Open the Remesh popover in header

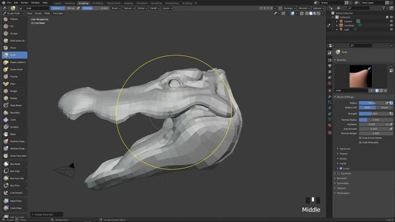point(304,8)
